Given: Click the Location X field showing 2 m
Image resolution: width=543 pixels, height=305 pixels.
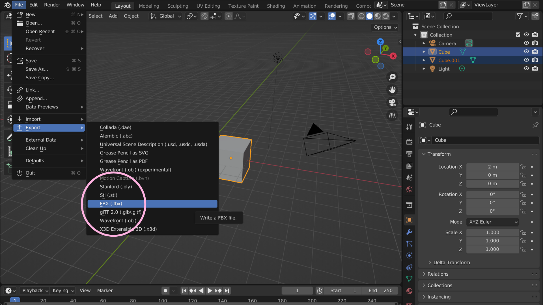Looking at the screenshot, I should [x=492, y=167].
